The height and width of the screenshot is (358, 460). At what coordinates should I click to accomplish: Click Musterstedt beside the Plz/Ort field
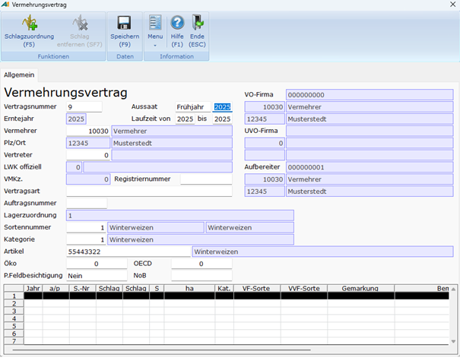coord(172,143)
